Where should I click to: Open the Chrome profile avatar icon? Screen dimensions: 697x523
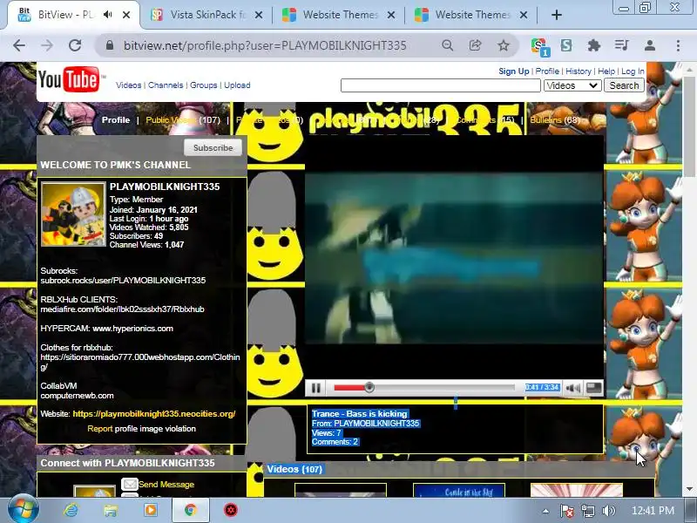(x=649, y=45)
